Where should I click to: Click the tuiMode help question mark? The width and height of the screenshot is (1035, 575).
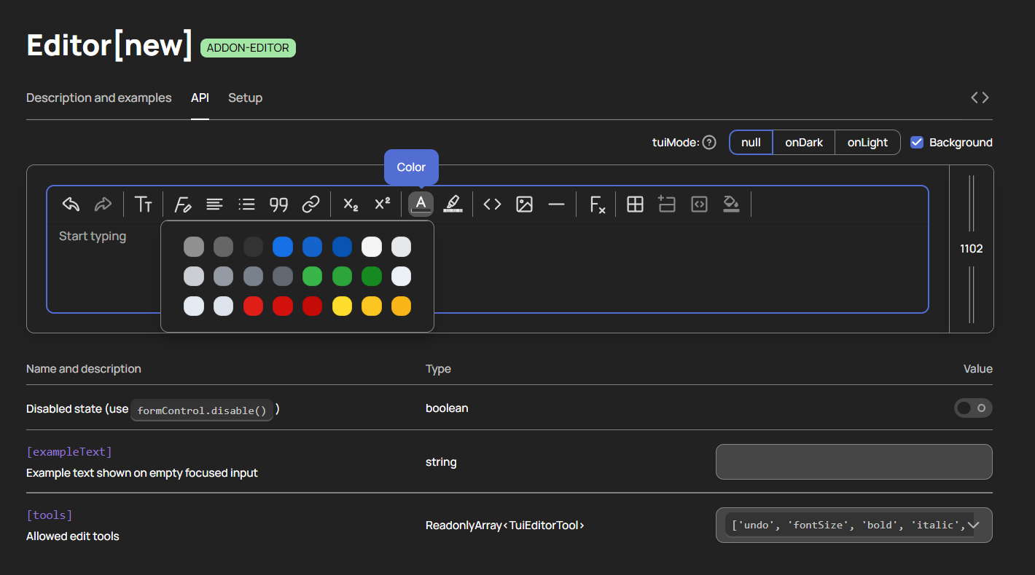(709, 142)
